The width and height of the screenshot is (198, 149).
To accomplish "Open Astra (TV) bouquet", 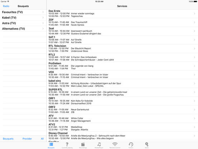I will coord(23,23).
